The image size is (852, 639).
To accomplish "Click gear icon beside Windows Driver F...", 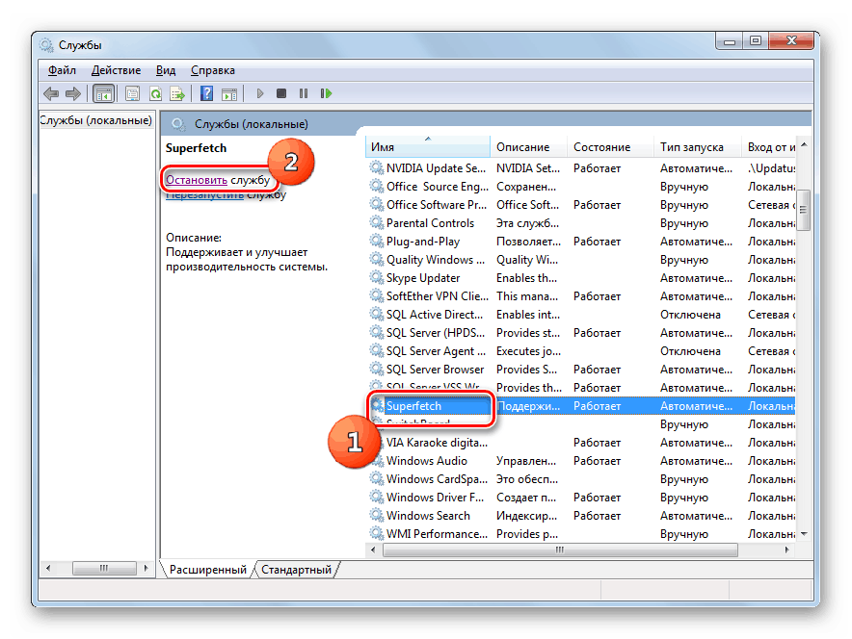I will [x=377, y=497].
